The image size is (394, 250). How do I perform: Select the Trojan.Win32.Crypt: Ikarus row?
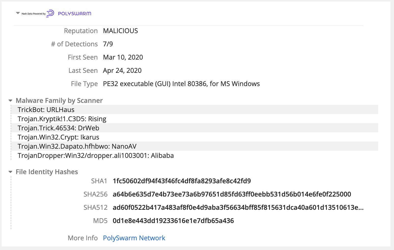click(x=58, y=137)
